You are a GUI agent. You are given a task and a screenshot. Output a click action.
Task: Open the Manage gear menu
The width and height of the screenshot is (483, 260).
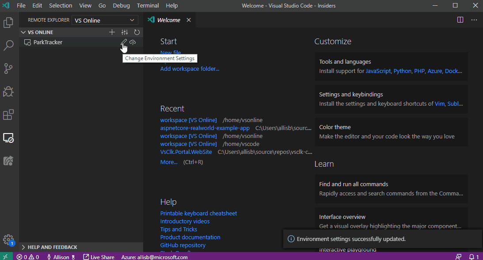click(8, 240)
